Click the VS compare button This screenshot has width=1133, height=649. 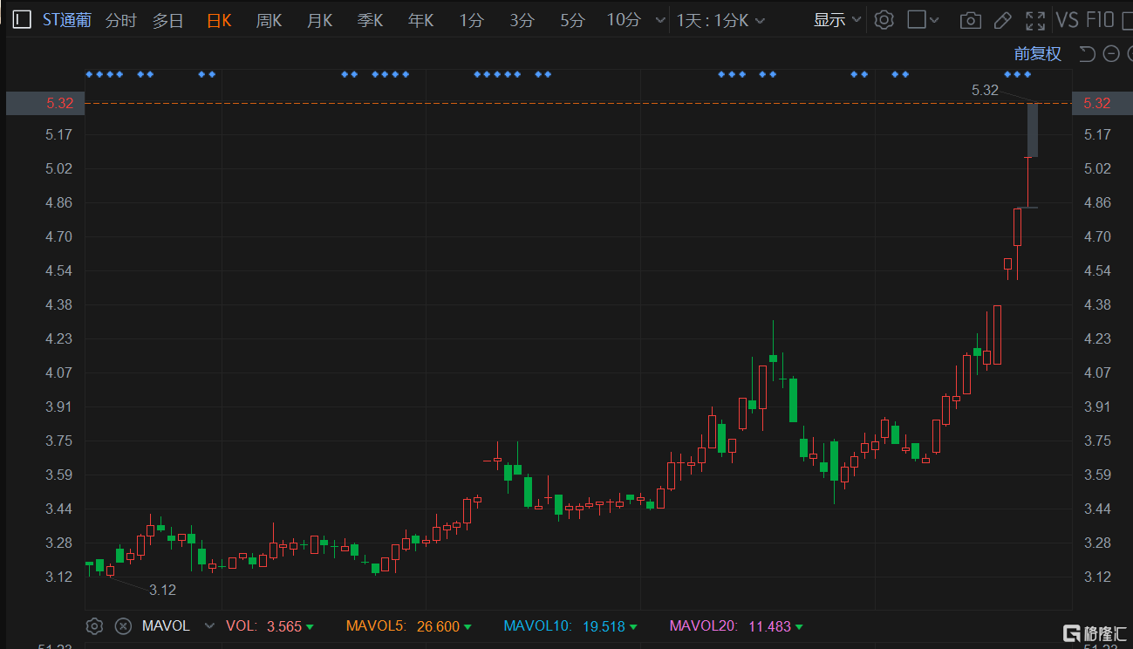1067,19
